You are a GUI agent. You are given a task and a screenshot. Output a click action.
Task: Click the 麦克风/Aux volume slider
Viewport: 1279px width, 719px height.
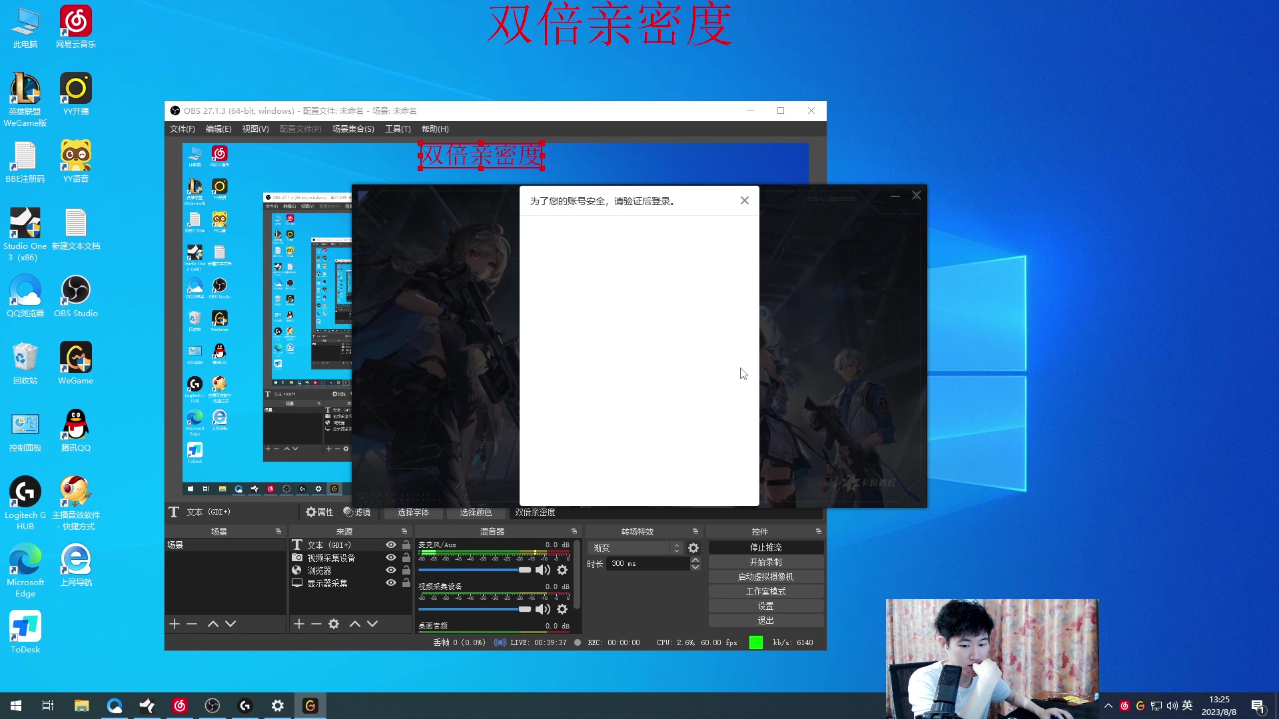tap(474, 570)
